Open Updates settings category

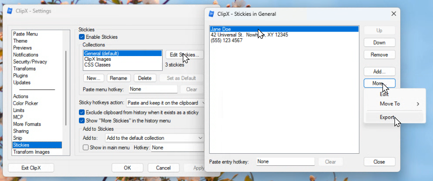coord(37,82)
